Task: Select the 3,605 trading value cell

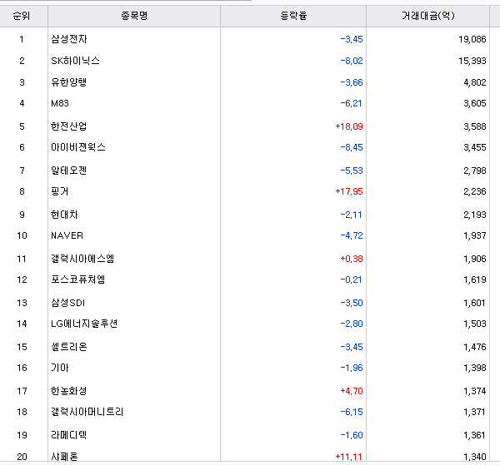Action: pos(475,103)
